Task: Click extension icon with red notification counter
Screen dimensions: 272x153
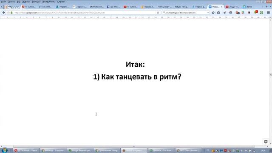Action: click(256, 12)
